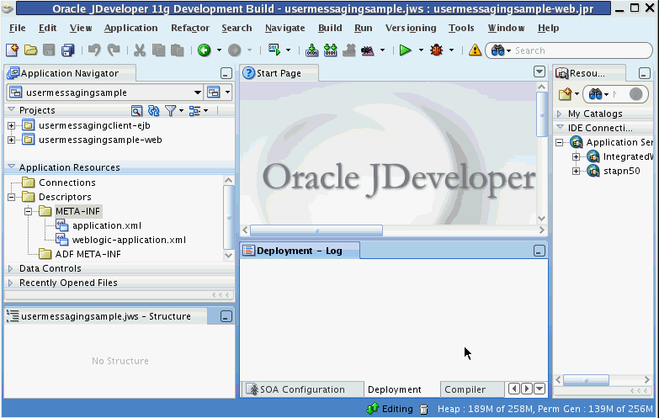Click the Make project icon
The height and width of the screenshot is (418, 659).
(312, 50)
